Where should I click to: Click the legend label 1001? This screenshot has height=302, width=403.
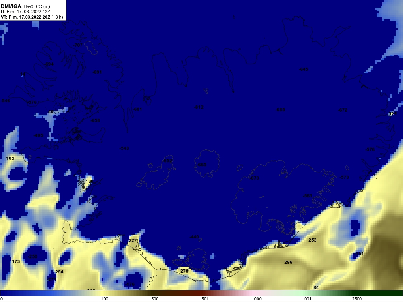307,299
